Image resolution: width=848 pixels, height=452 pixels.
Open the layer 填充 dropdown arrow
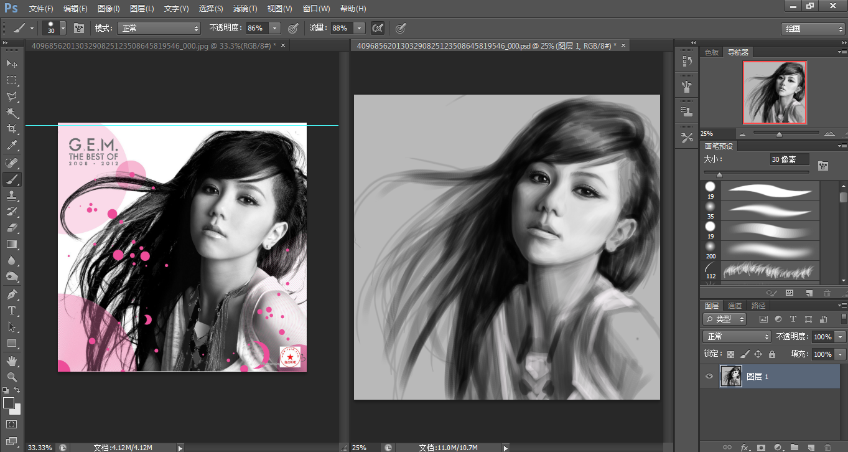point(841,354)
